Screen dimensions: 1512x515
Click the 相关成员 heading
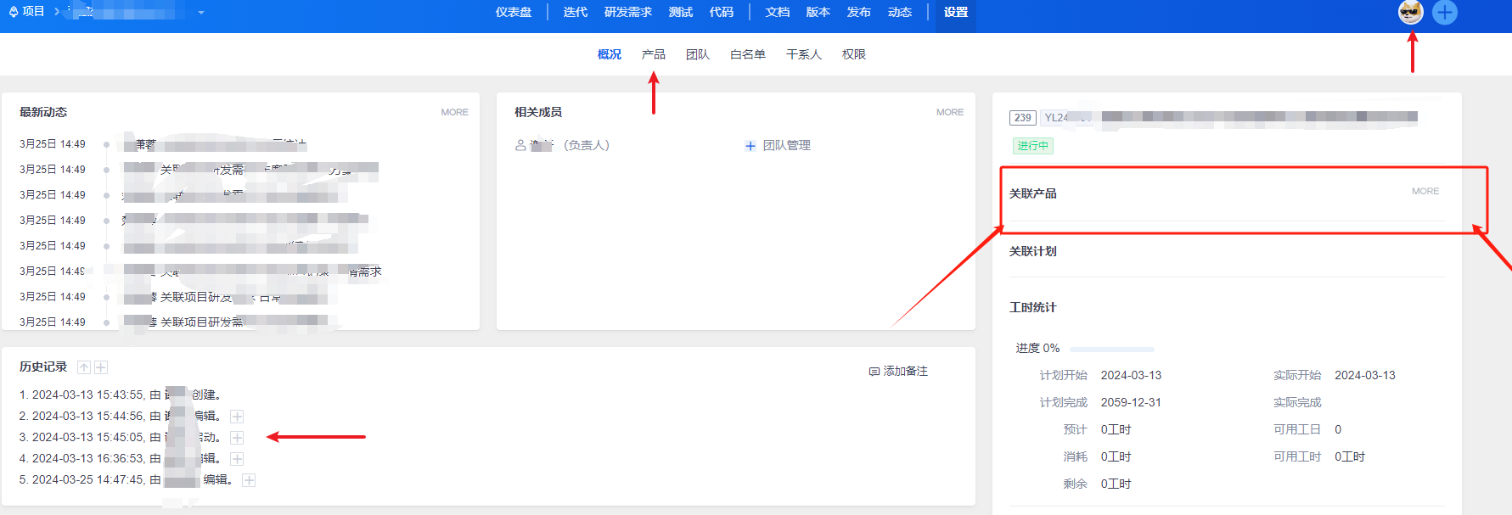(538, 112)
